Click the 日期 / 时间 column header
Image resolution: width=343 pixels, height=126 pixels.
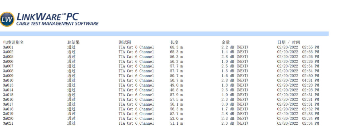[x=289, y=42]
